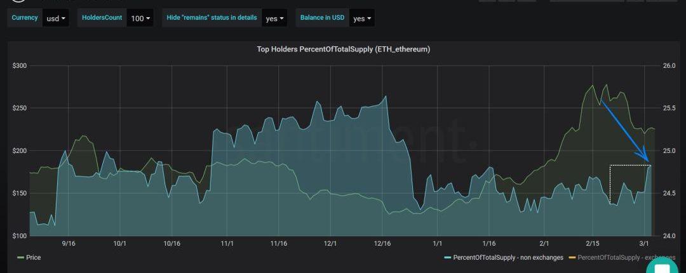Viewport: 686px width, 273px height.
Task: Open Top Holders PercentOfTotalSupply panel title menu
Action: click(x=343, y=49)
